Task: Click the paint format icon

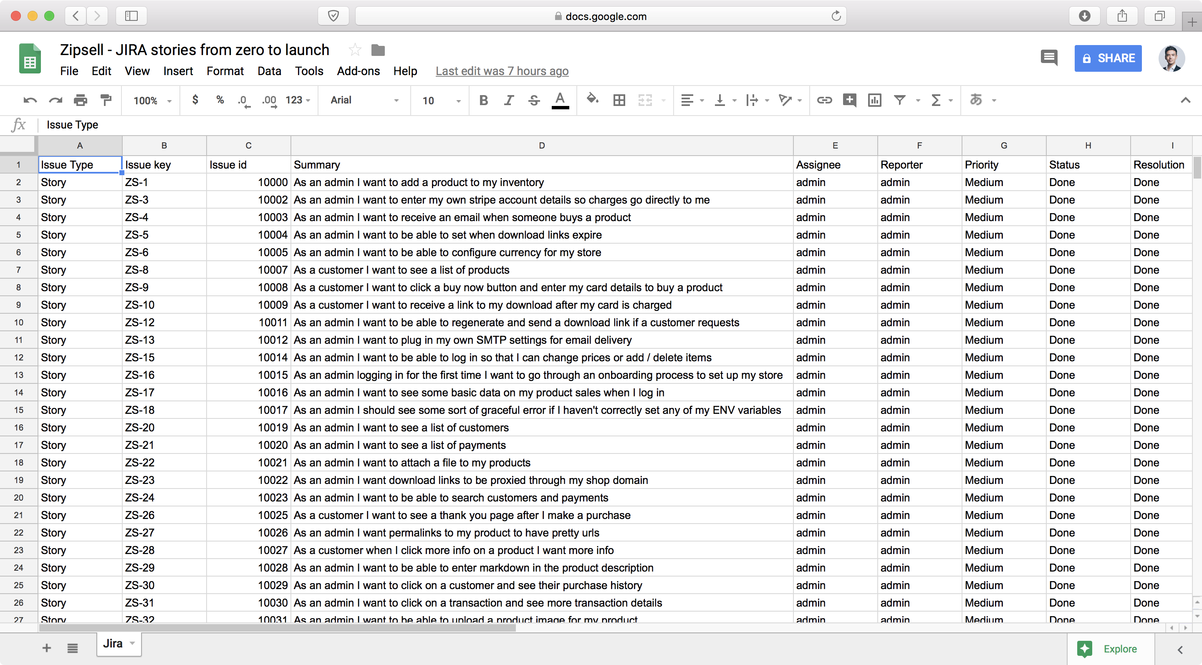Action: pyautogui.click(x=106, y=100)
